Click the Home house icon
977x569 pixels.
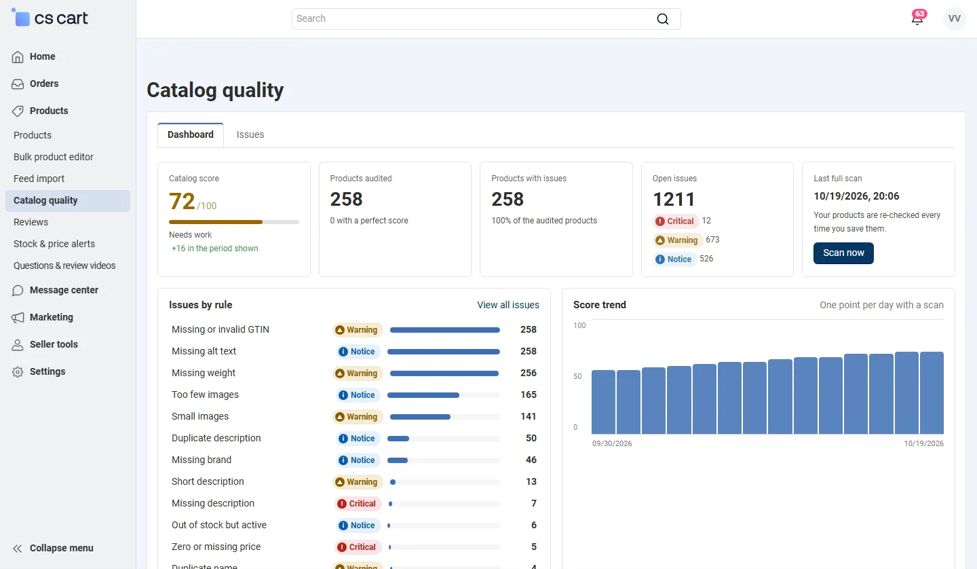point(18,57)
